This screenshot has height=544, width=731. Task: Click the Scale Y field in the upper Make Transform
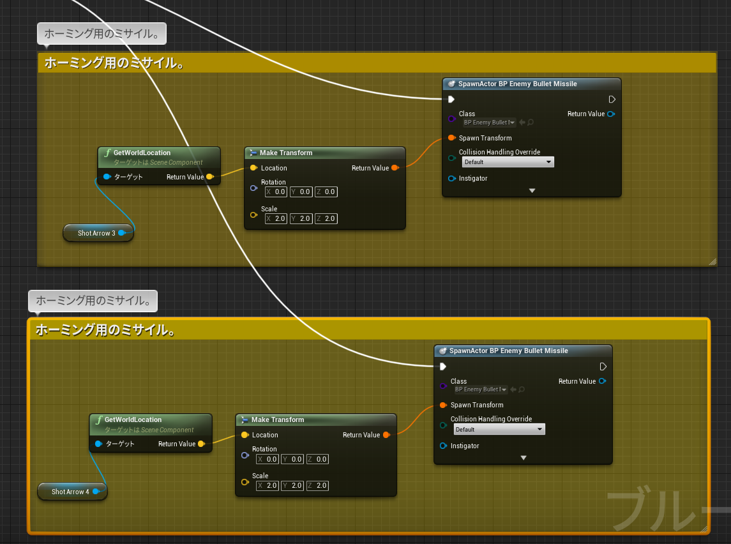[x=301, y=218]
